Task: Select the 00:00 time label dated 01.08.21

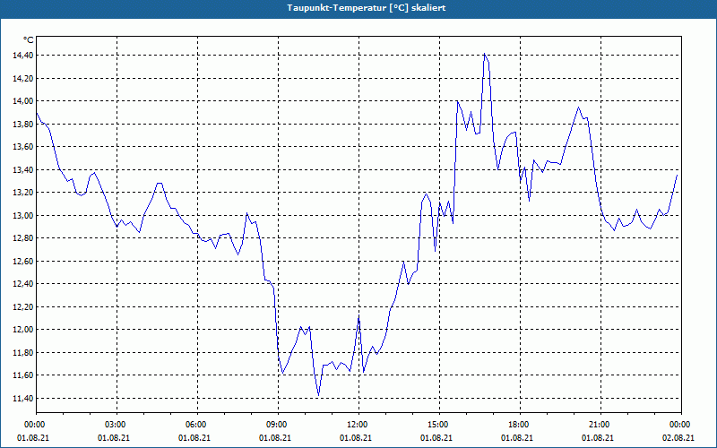Action: pyautogui.click(x=33, y=425)
